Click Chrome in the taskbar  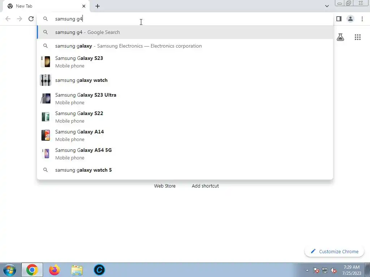point(32,270)
